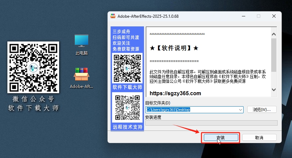Click the 远程技术支持 label

128,127
